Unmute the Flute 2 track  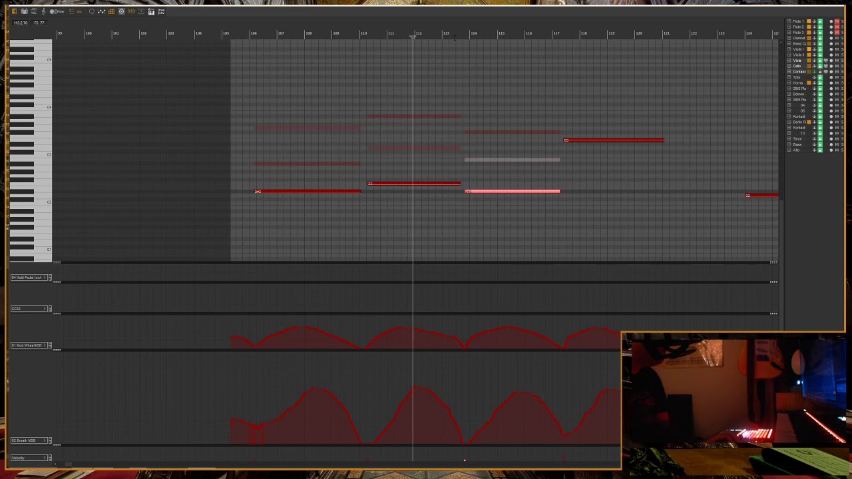tap(837, 27)
